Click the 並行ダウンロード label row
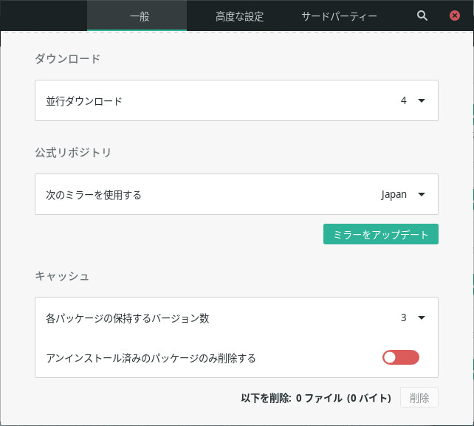Image resolution: width=474 pixels, height=426 pixels. 84,101
